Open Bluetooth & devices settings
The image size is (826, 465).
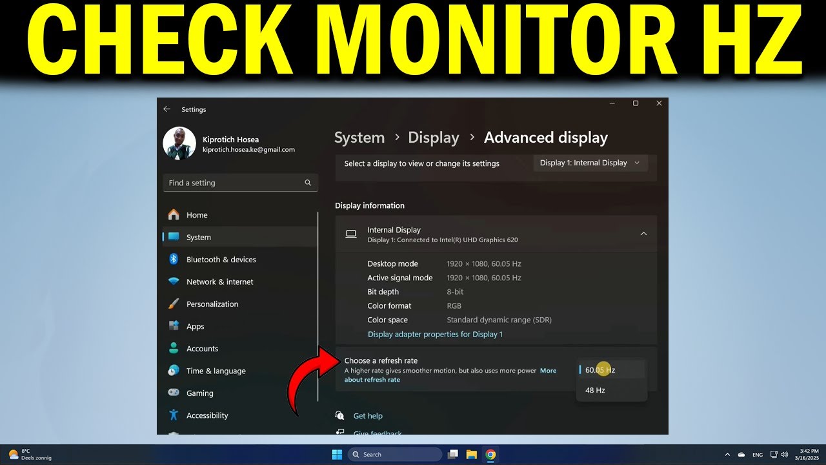(240, 260)
